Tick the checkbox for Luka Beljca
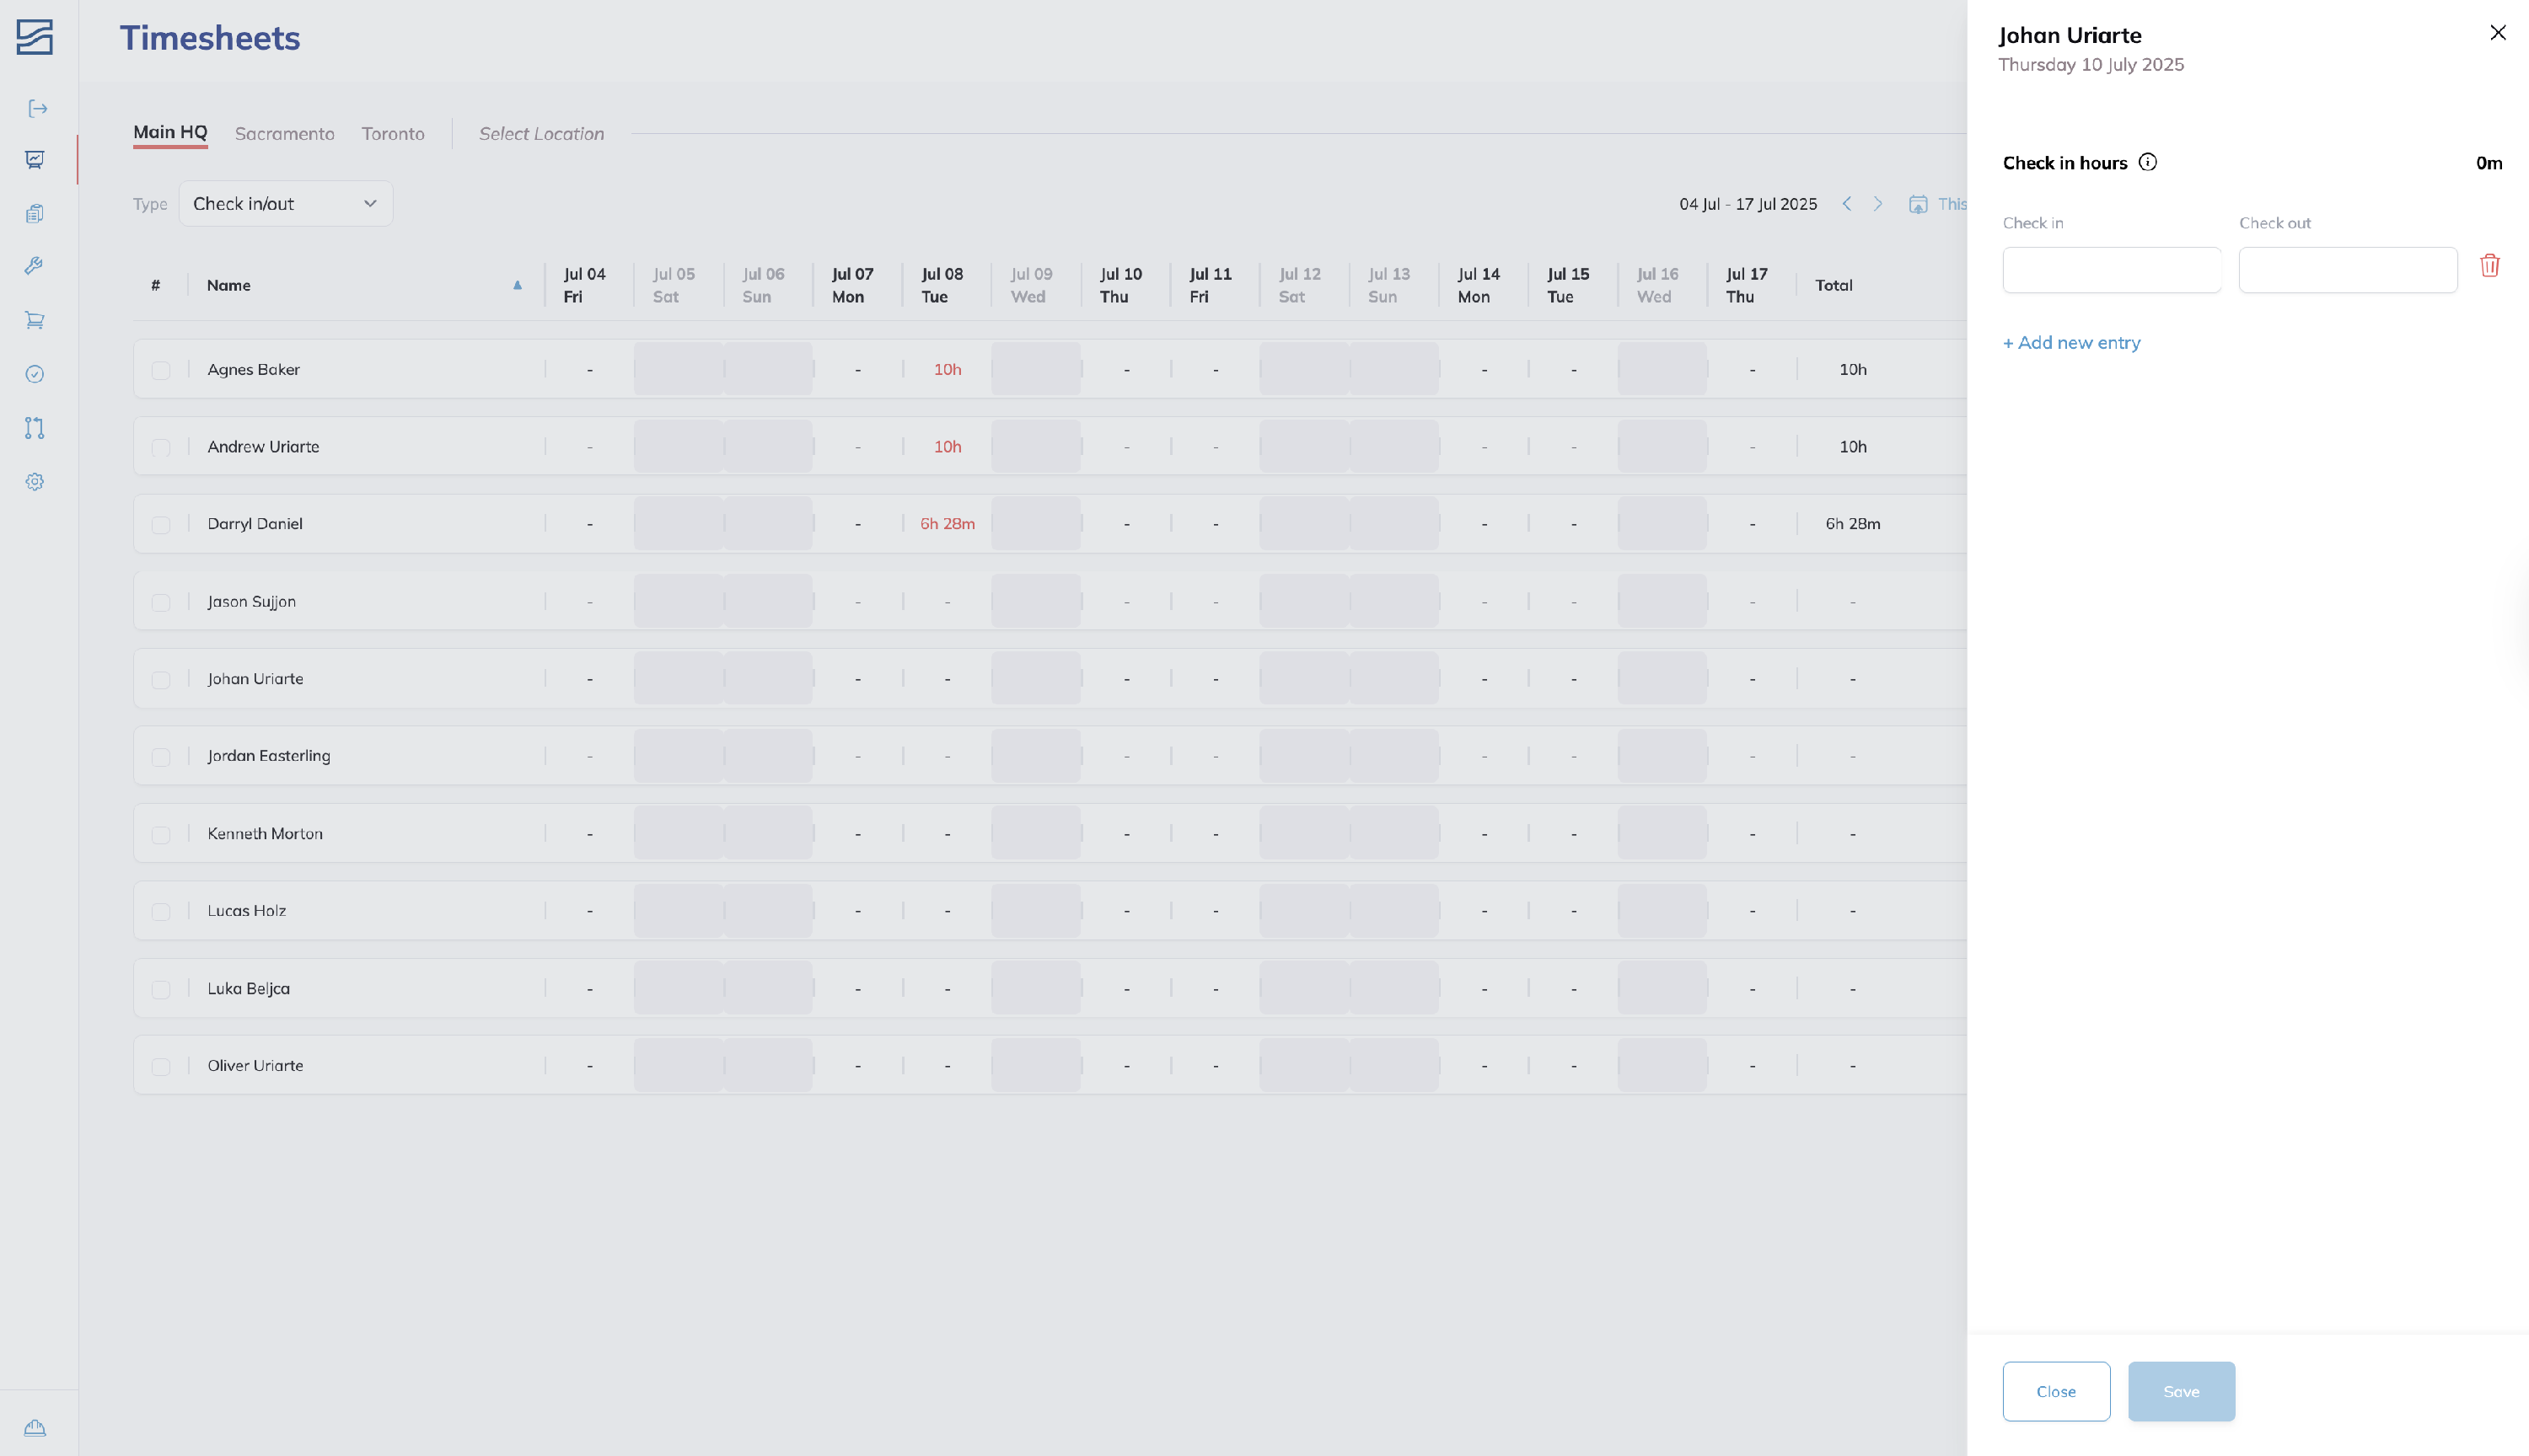This screenshot has height=1456, width=2529. [x=161, y=989]
